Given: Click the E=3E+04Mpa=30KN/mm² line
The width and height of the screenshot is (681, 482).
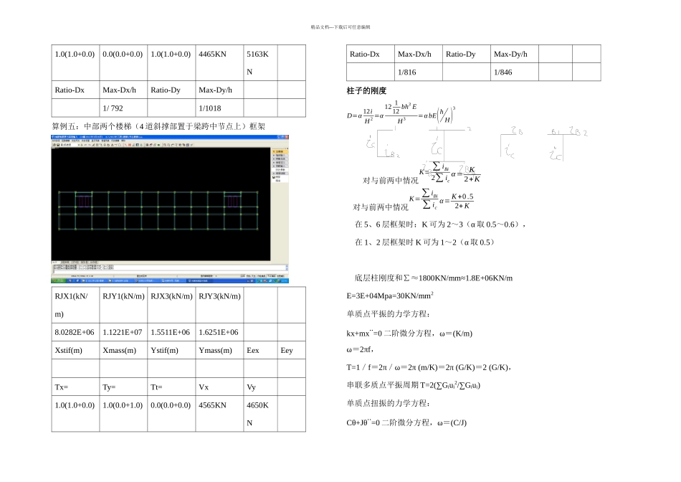Looking at the screenshot, I should coord(390,296).
